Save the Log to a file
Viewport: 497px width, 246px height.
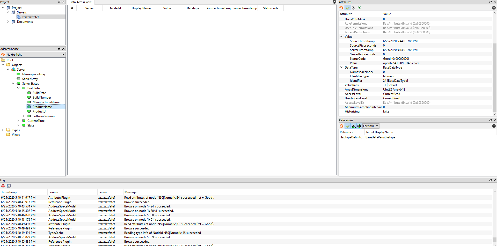(x=9, y=186)
